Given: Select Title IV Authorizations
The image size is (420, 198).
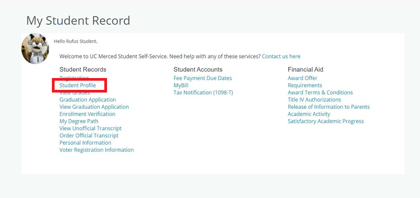Looking at the screenshot, I should pos(314,100).
